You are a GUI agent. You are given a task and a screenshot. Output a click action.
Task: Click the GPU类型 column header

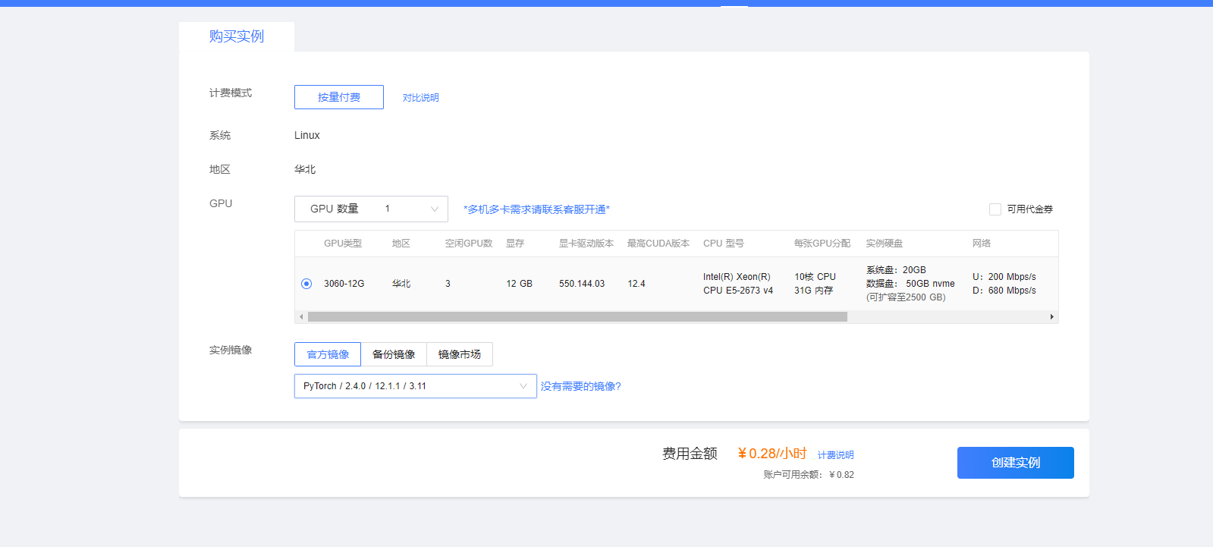point(343,244)
